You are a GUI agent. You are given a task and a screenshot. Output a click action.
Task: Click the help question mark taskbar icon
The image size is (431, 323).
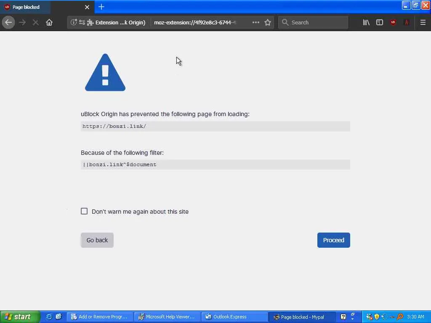point(343,317)
